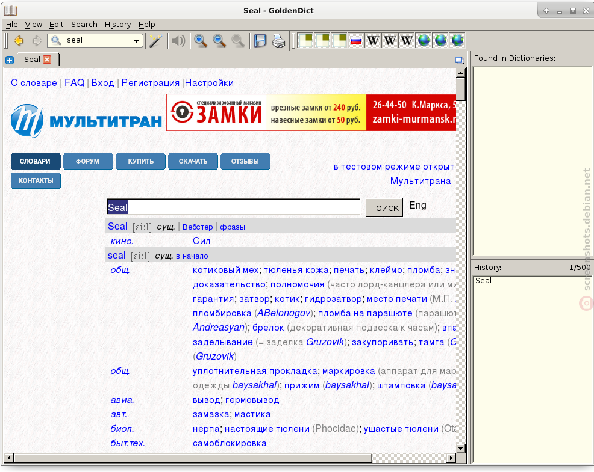
Task: Click the Поиск search button
Action: tap(384, 207)
